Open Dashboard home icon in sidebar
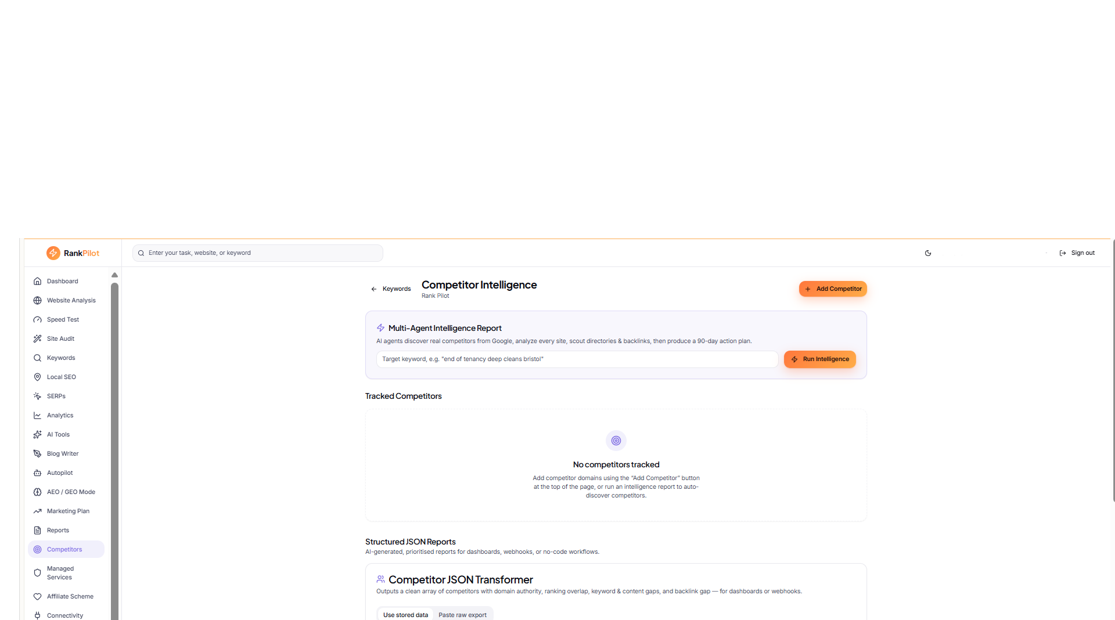1115x620 pixels. (37, 281)
